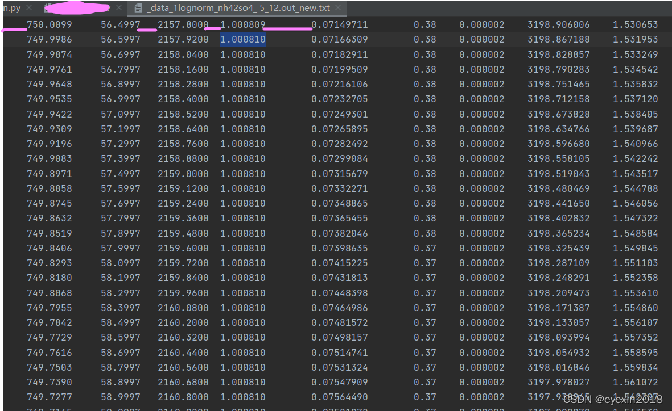Click the value 0.07166309

tap(340, 40)
